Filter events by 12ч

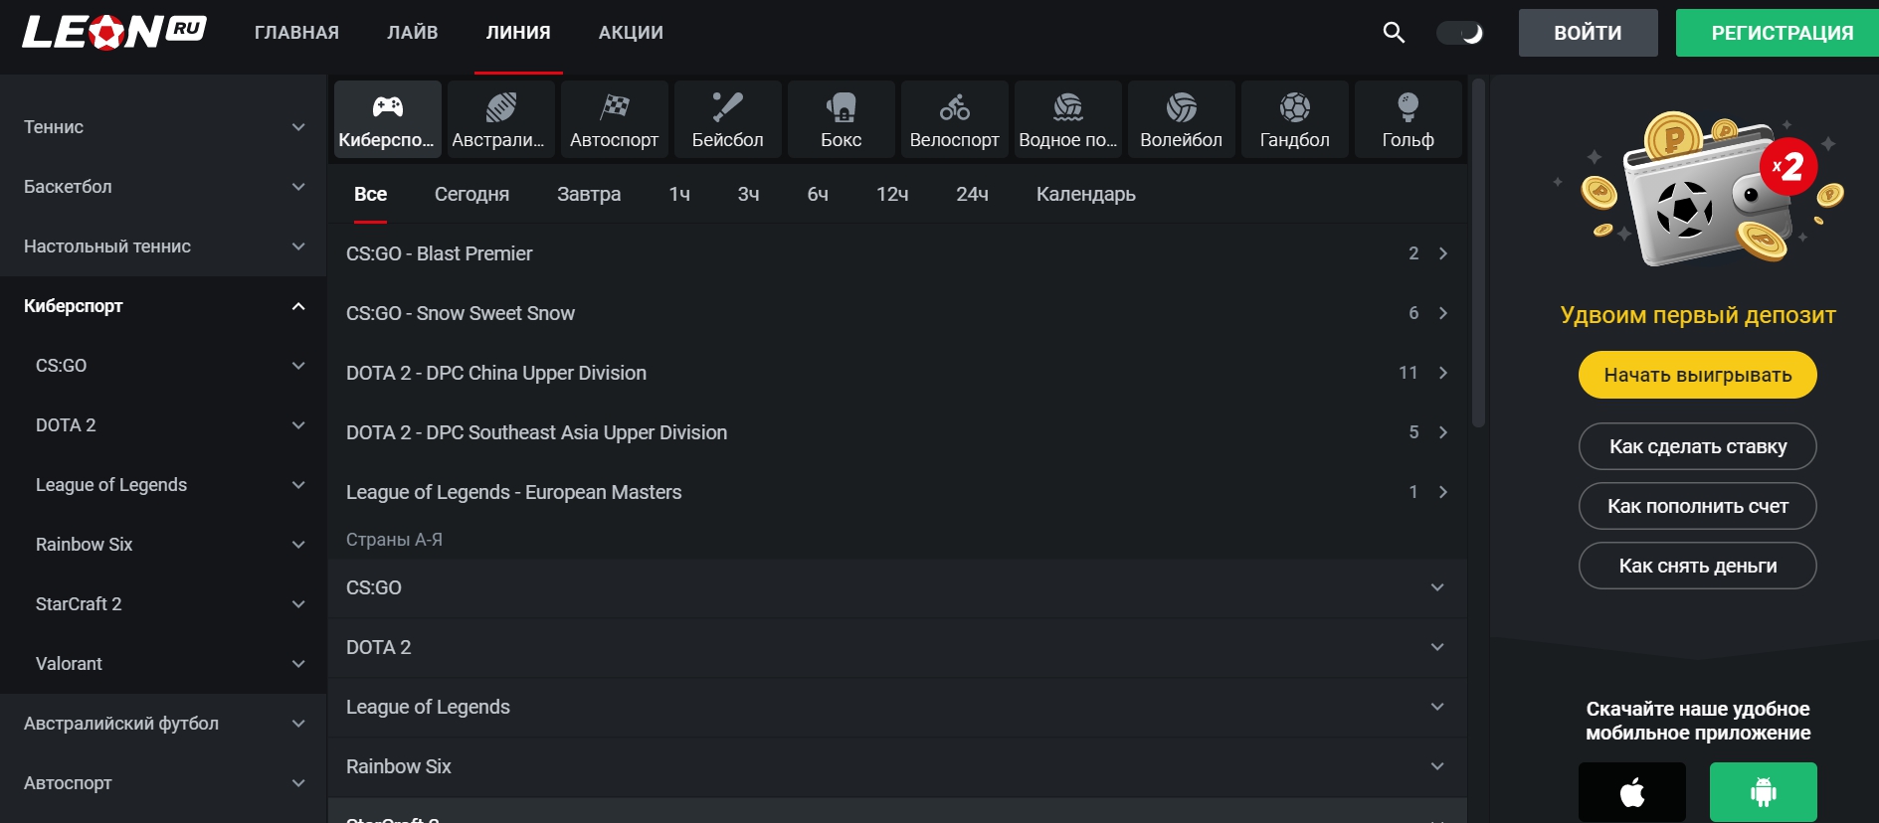[x=892, y=194]
